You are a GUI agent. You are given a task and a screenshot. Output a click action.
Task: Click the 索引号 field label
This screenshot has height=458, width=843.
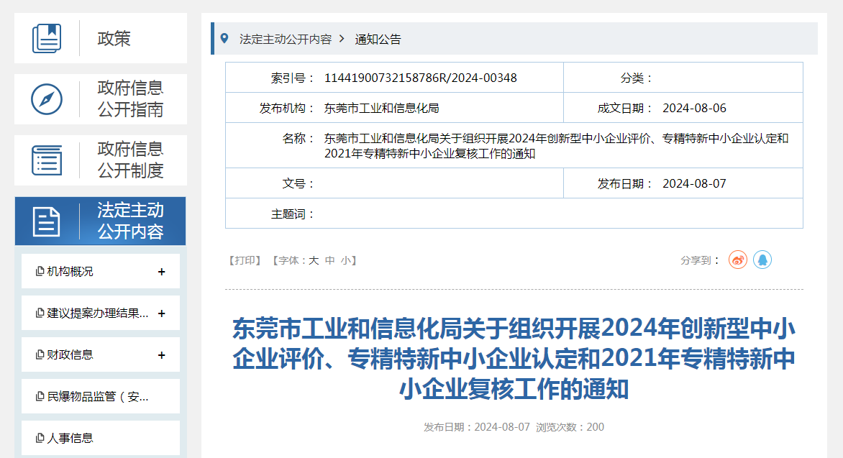click(293, 78)
